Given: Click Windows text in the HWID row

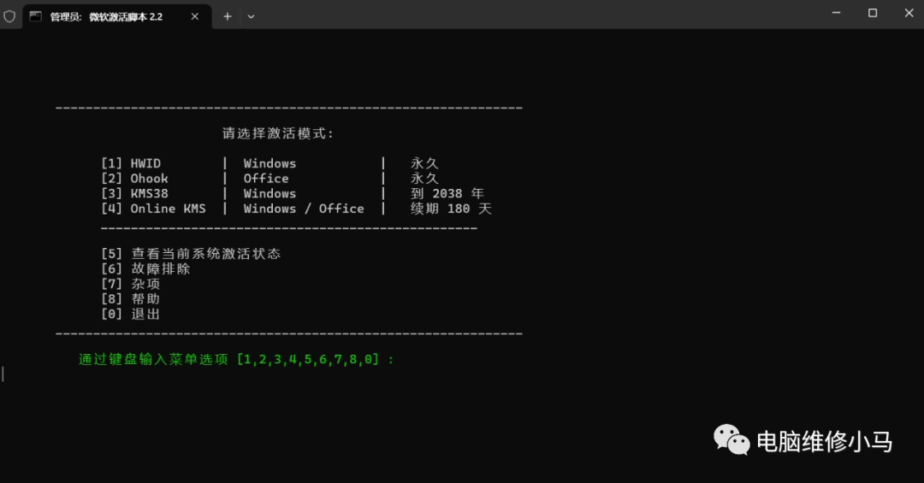Looking at the screenshot, I should point(269,163).
